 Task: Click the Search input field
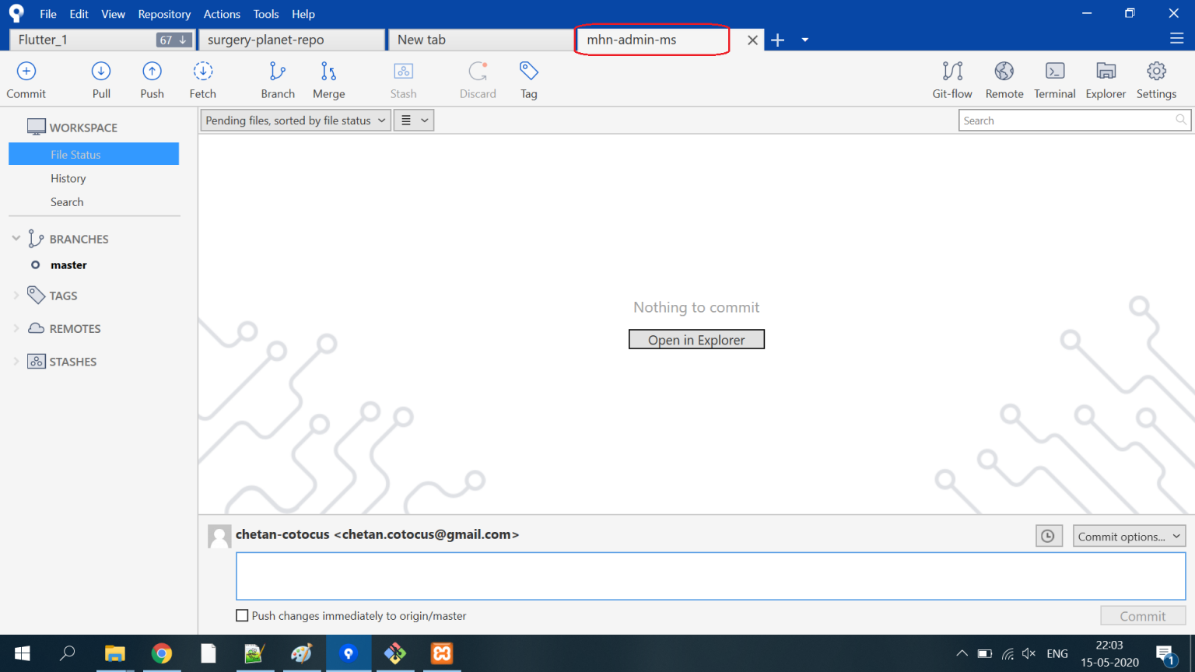pos(1074,121)
